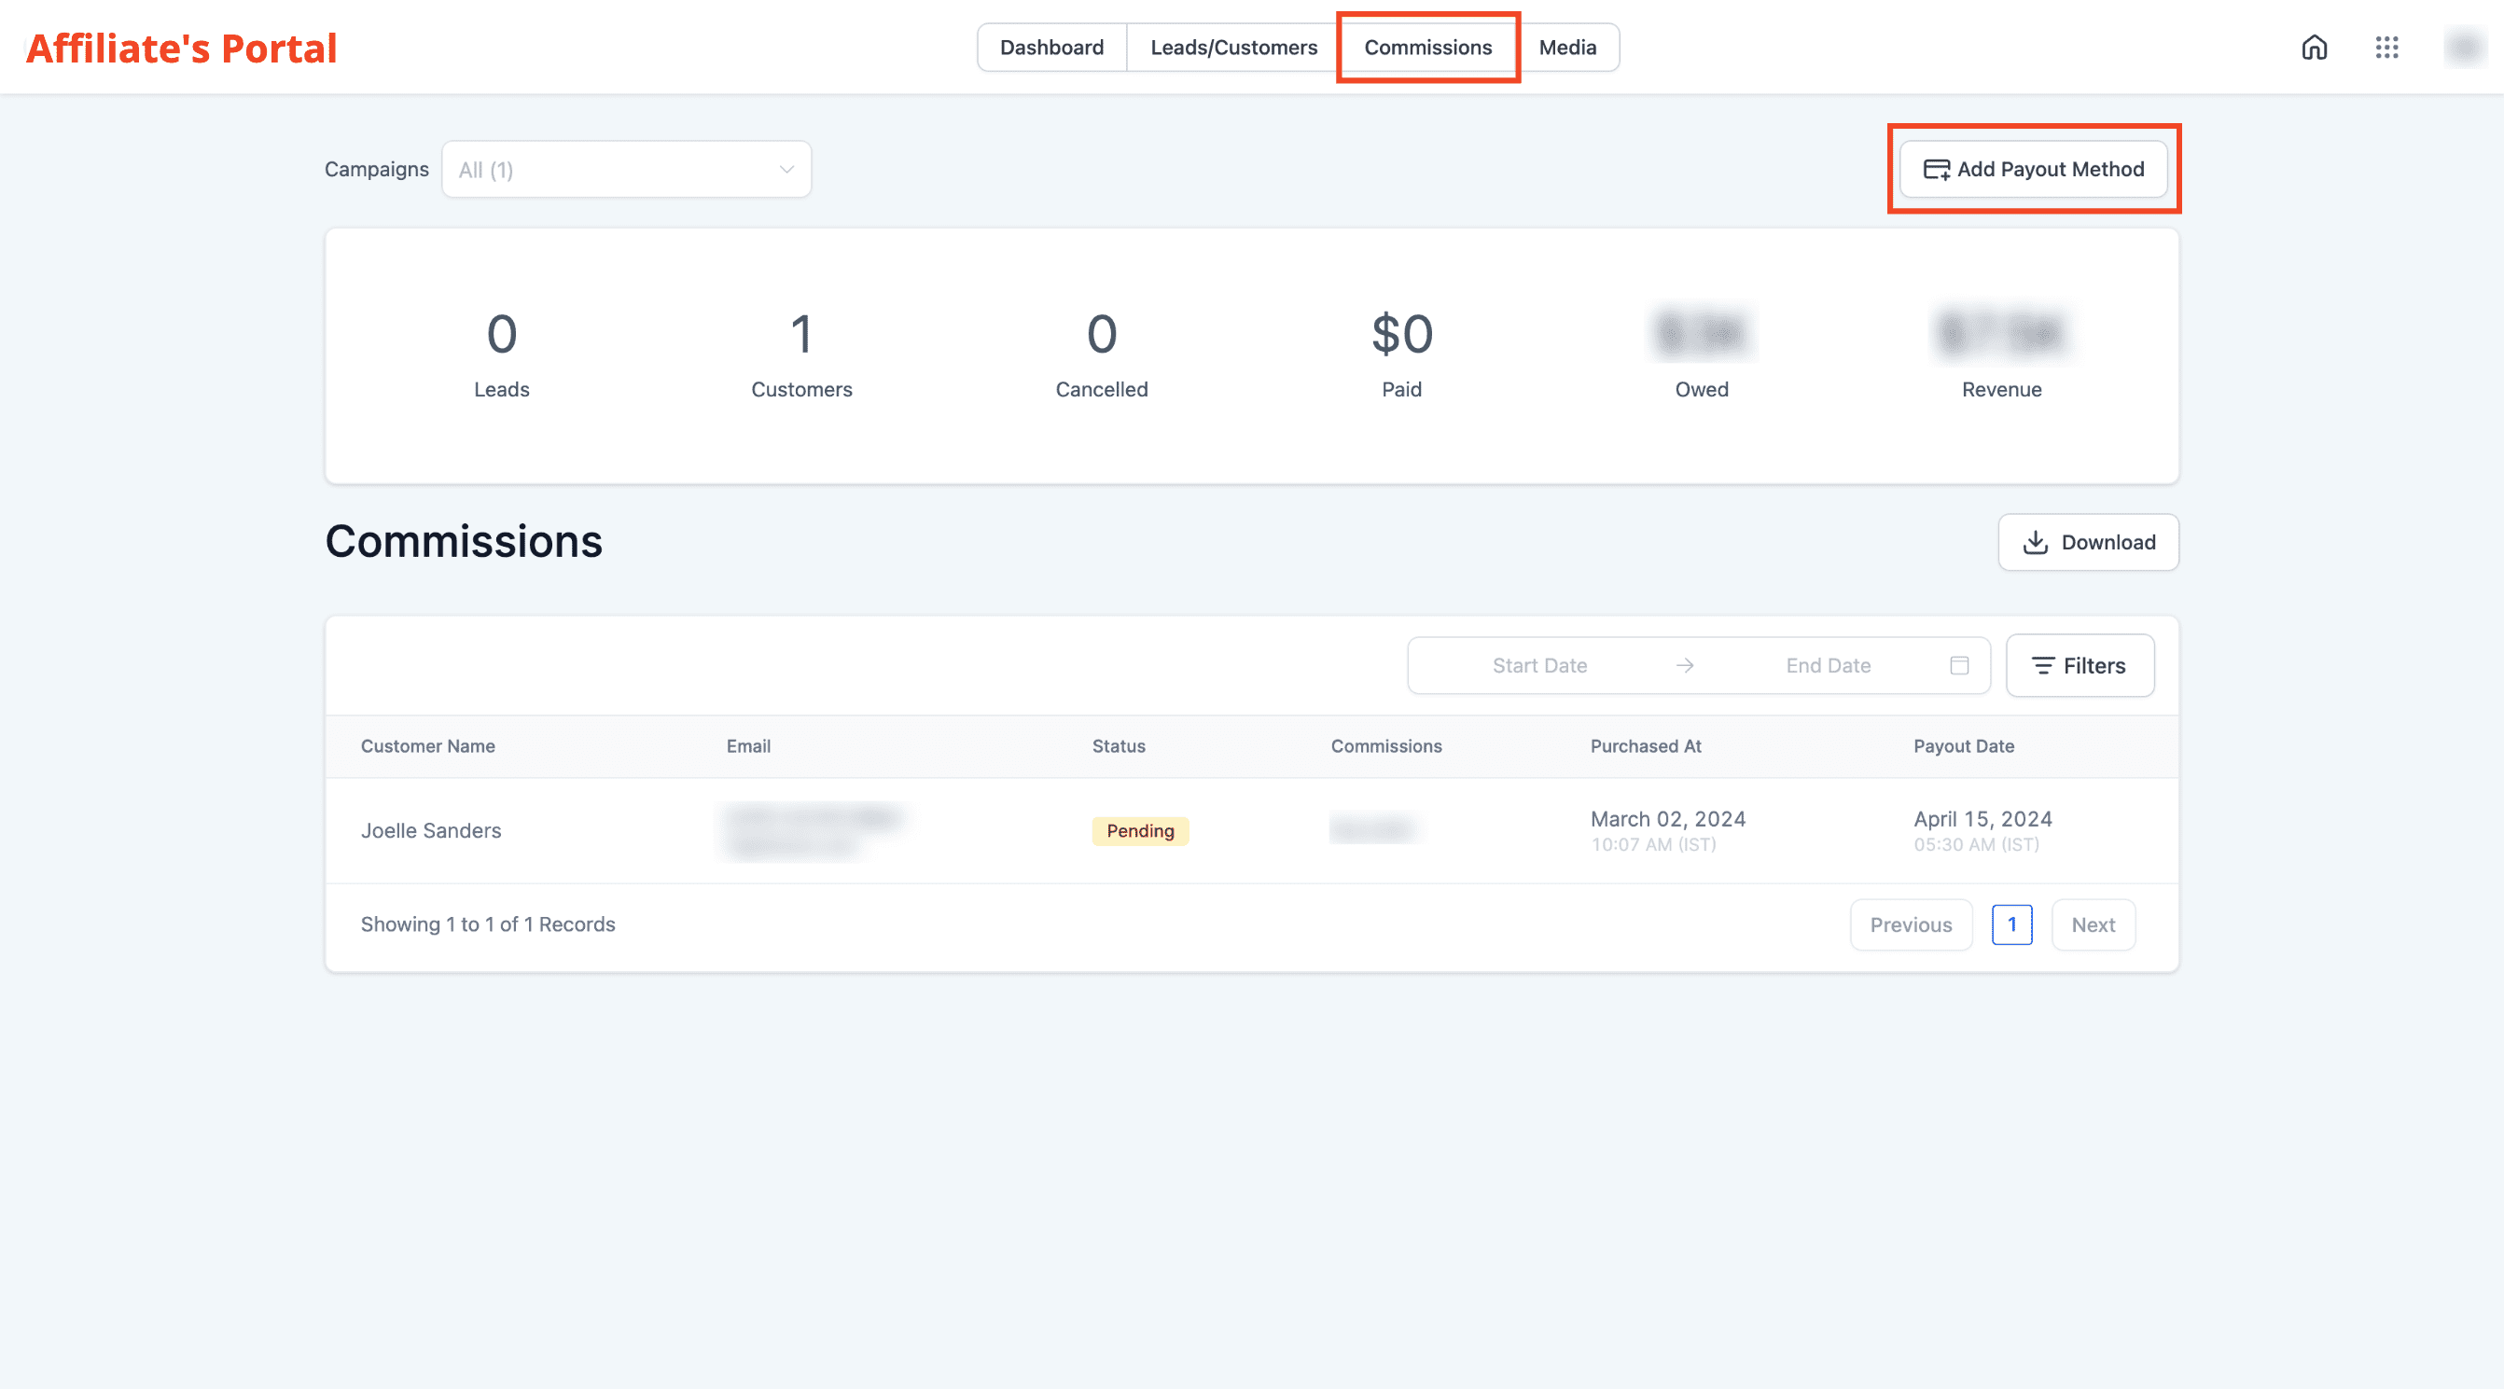Screen dimensions: 2504x1389
Task: Click the Customers stat label
Action: point(802,390)
